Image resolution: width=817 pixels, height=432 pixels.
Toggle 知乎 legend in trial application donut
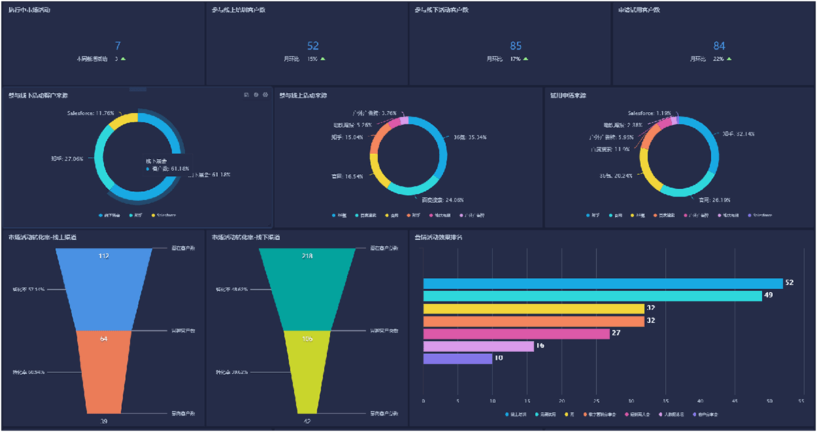[x=595, y=216]
